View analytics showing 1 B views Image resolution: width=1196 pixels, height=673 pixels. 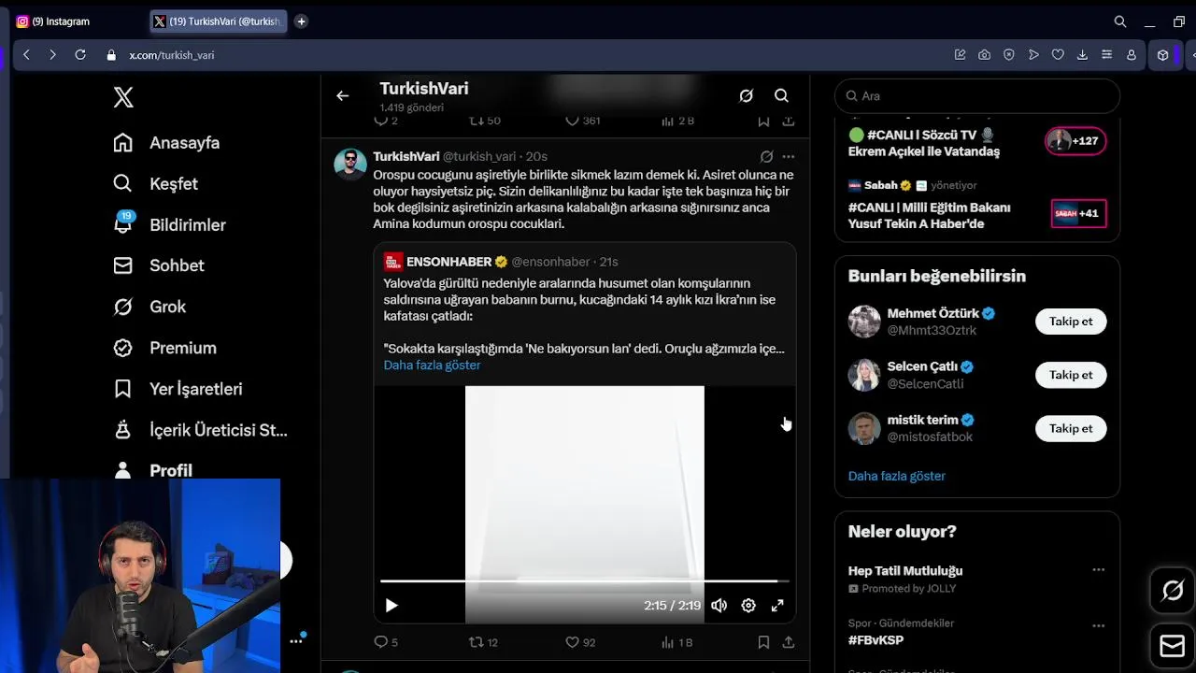tap(676, 642)
